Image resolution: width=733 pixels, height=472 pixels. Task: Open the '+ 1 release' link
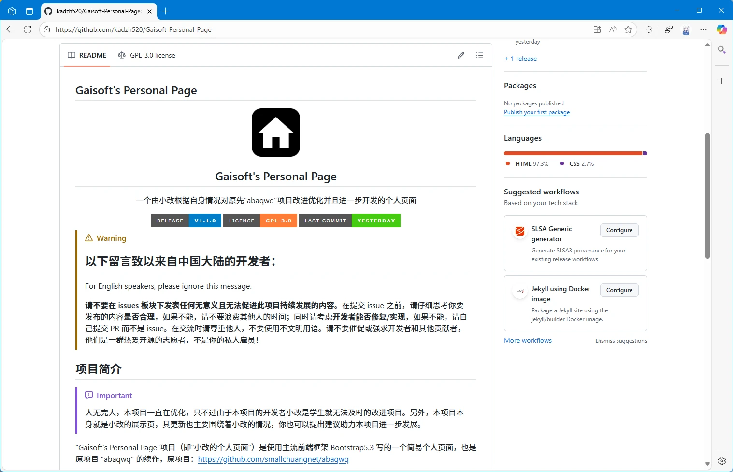tap(520, 59)
